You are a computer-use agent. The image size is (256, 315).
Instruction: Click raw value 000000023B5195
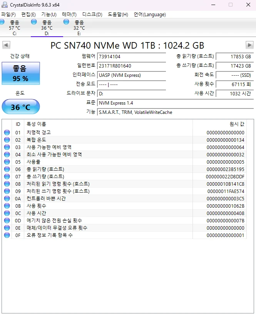225,169
